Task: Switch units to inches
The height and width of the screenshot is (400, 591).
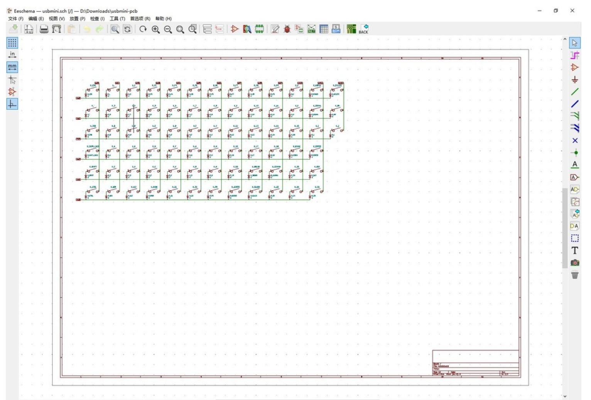Action: (12, 54)
